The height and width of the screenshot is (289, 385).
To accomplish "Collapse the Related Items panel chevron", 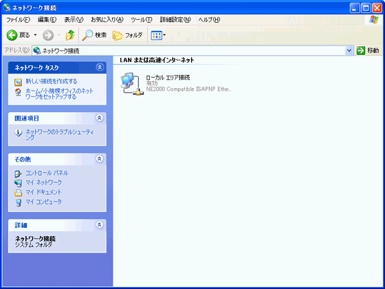I will point(99,118).
